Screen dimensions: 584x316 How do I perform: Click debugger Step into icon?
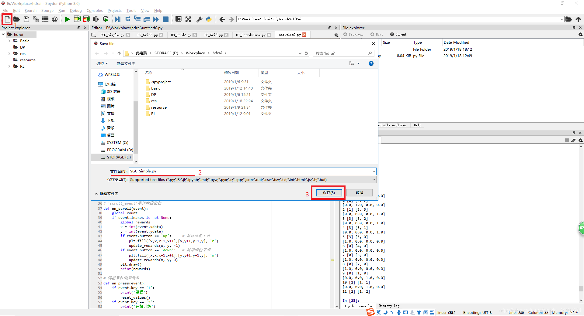click(137, 19)
